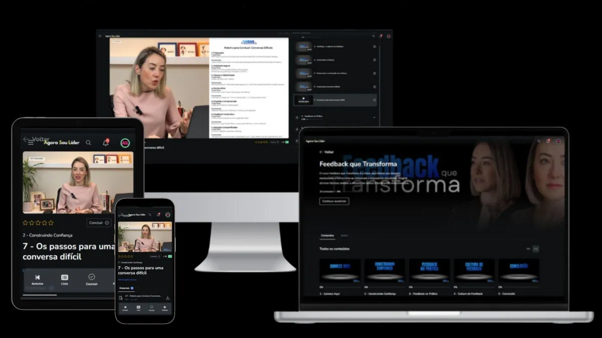Select the Conteúdos tab on the laptop
The width and height of the screenshot is (602, 338).
[328, 235]
